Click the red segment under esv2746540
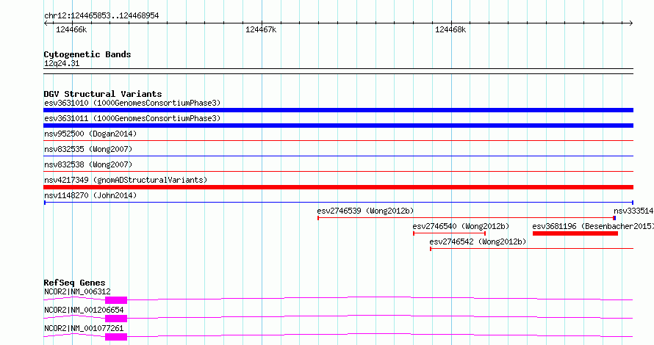This screenshot has width=654, height=345. pyautogui.click(x=449, y=233)
